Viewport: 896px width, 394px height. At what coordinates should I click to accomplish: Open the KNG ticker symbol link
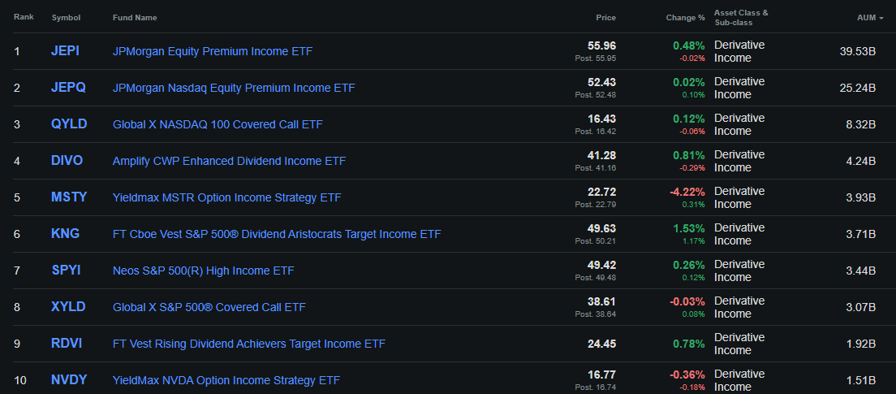click(65, 234)
